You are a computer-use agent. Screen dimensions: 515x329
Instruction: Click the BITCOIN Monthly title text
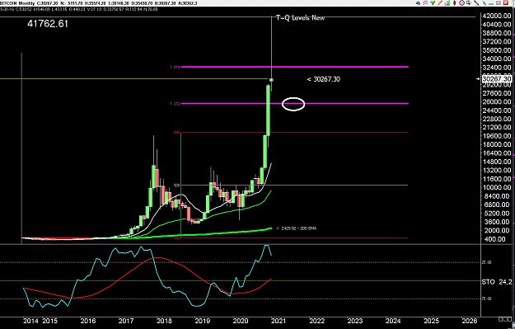pos(17,3)
